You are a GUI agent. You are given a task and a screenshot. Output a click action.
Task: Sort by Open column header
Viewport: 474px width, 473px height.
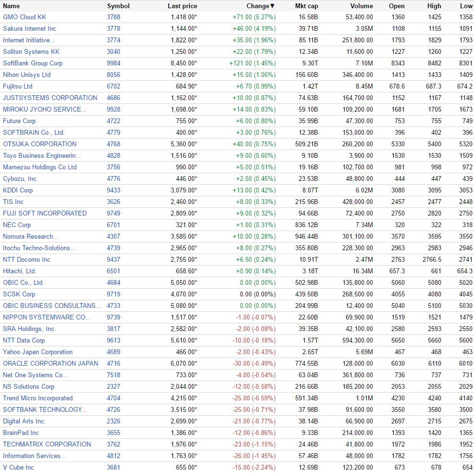[x=397, y=6]
